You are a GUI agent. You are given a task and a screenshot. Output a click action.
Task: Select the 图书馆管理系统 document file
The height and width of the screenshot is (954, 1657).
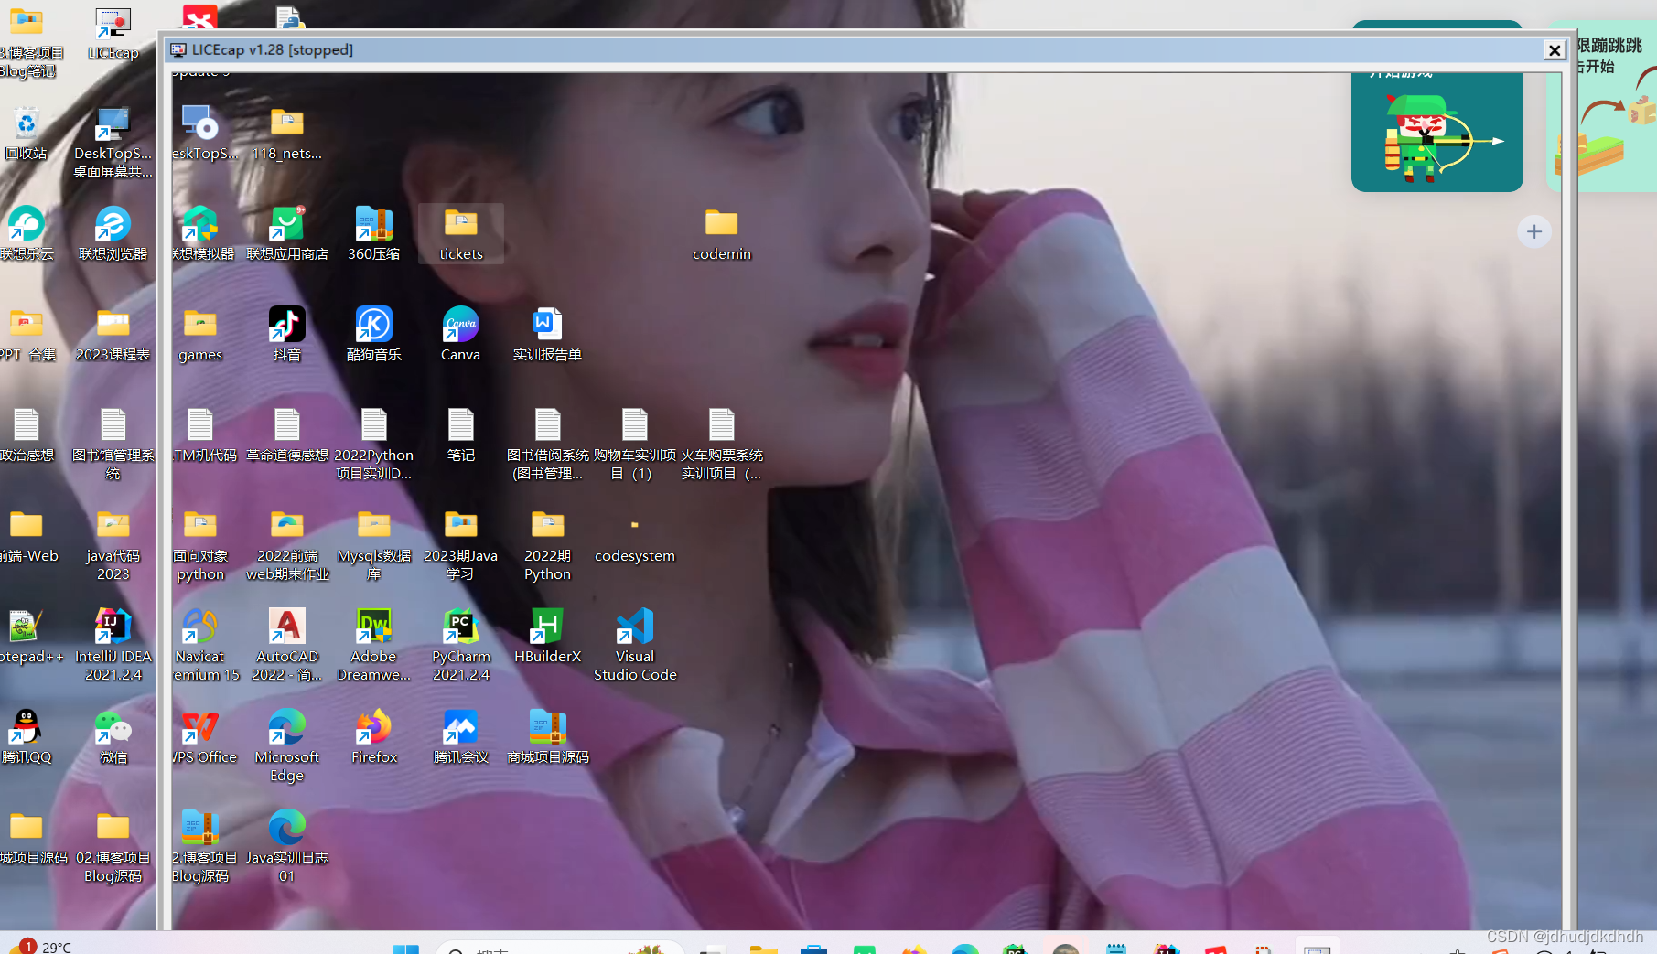[113, 445]
